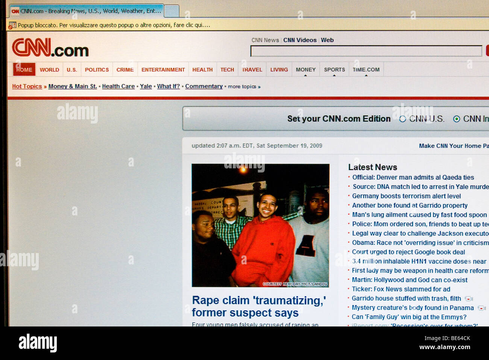Open the ENTERTAINMENT section
This screenshot has width=489, height=360.
pos(163,70)
